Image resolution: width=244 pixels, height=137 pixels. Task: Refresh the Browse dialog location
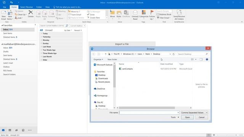[x=174, y=54]
